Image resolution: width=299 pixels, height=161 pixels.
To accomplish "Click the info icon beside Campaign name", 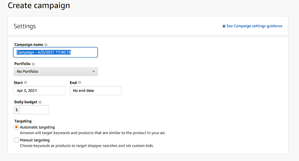I will tap(46, 45).
